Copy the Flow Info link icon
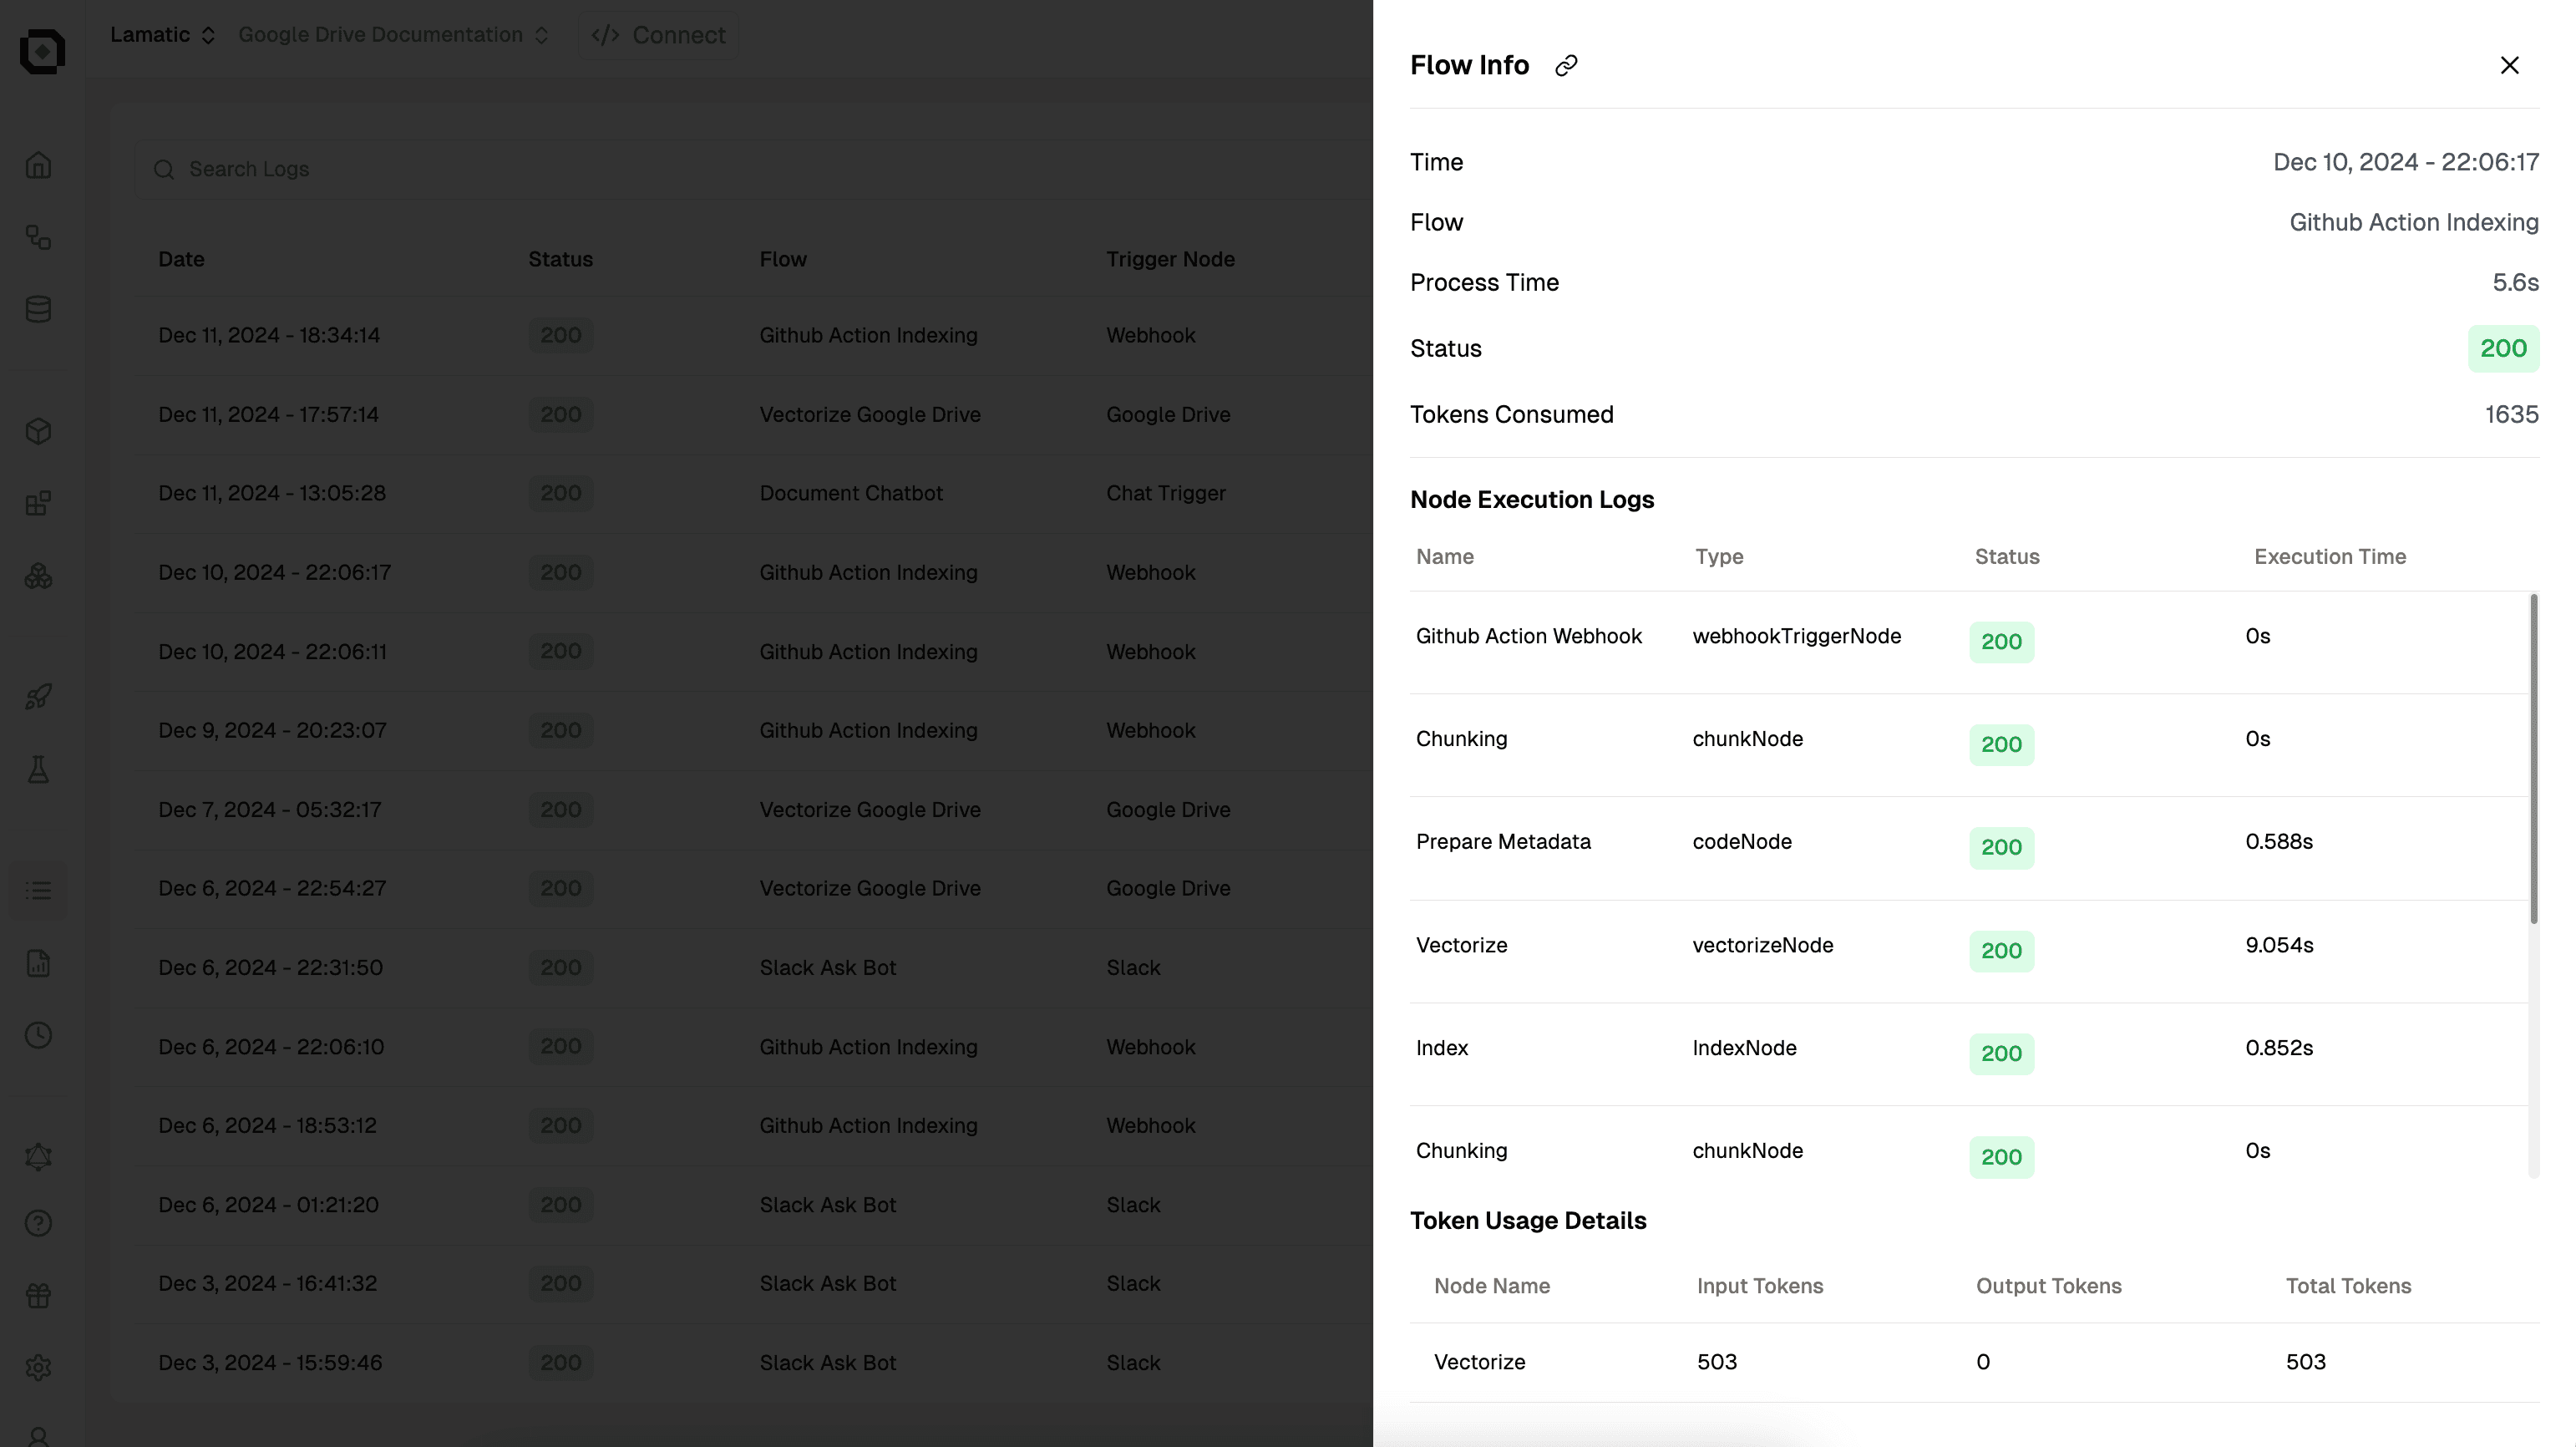Screen dimensions: 2576x1447 point(1566,65)
